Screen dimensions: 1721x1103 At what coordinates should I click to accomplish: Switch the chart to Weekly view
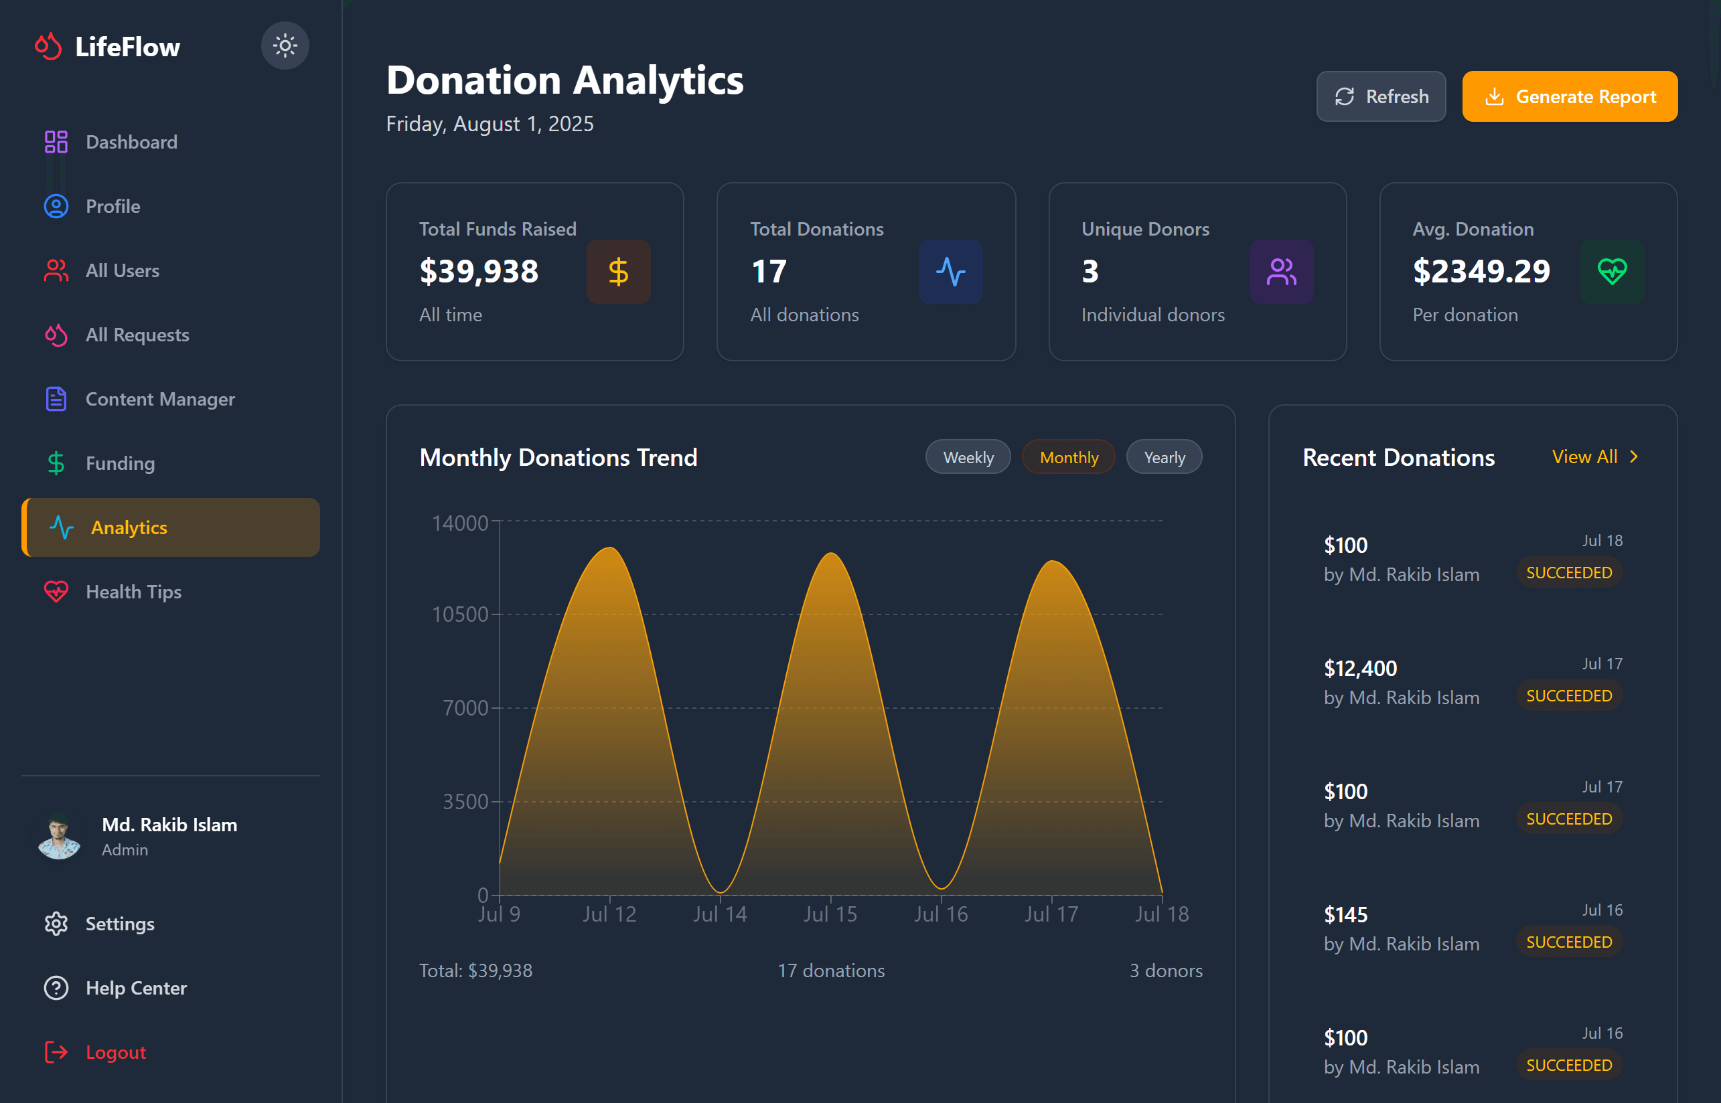coord(967,457)
